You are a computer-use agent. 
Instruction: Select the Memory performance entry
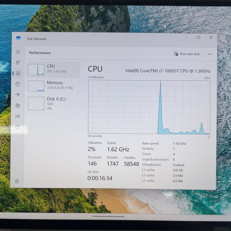coord(53,86)
